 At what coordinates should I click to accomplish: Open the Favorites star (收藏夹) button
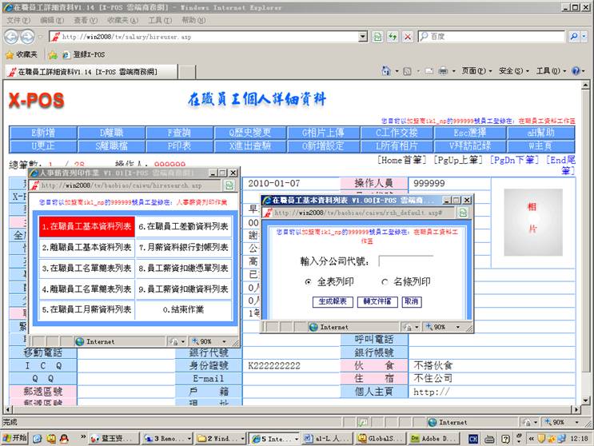pyautogui.click(x=22, y=54)
